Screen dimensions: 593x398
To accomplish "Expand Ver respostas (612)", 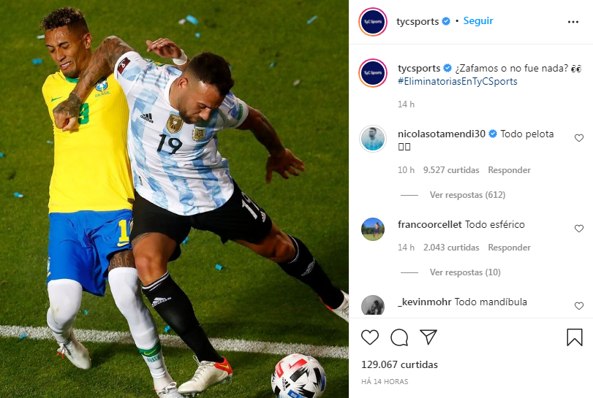I will (x=467, y=195).
